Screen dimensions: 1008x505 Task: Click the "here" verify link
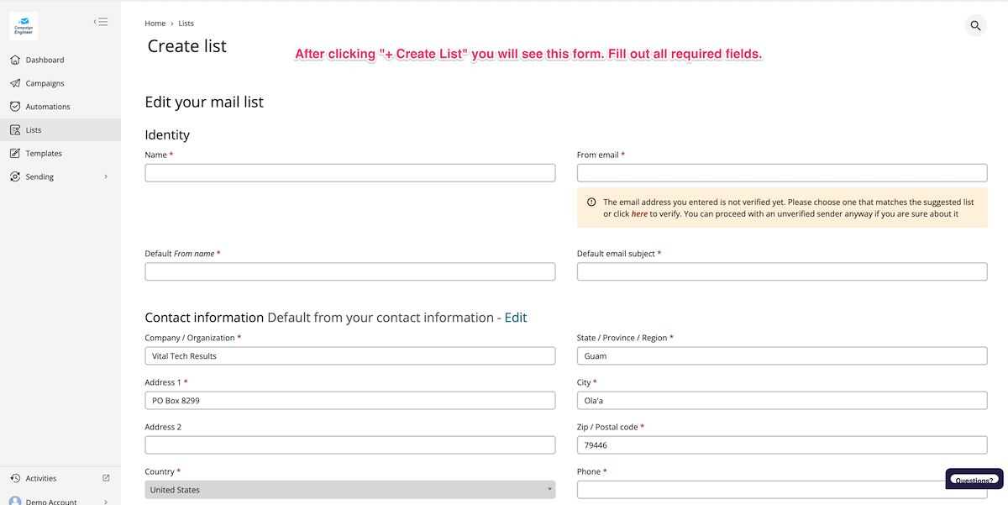639,214
